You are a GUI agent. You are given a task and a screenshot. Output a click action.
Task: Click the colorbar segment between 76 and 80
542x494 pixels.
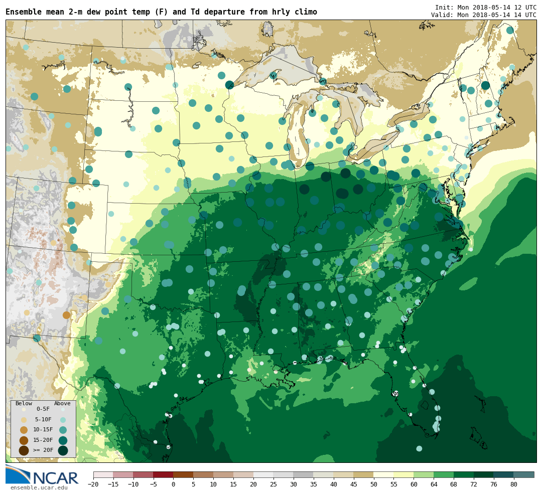coord(504,474)
